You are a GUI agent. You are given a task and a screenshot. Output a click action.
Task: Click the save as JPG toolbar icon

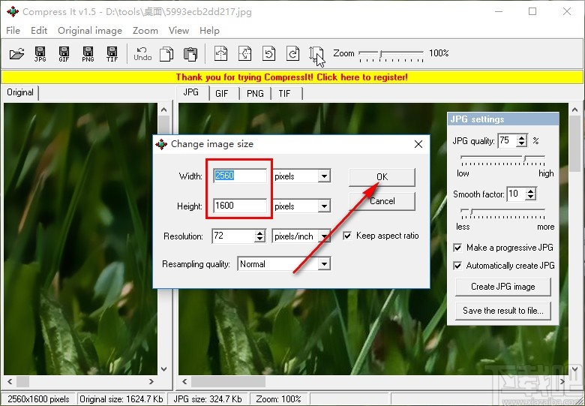(40, 53)
